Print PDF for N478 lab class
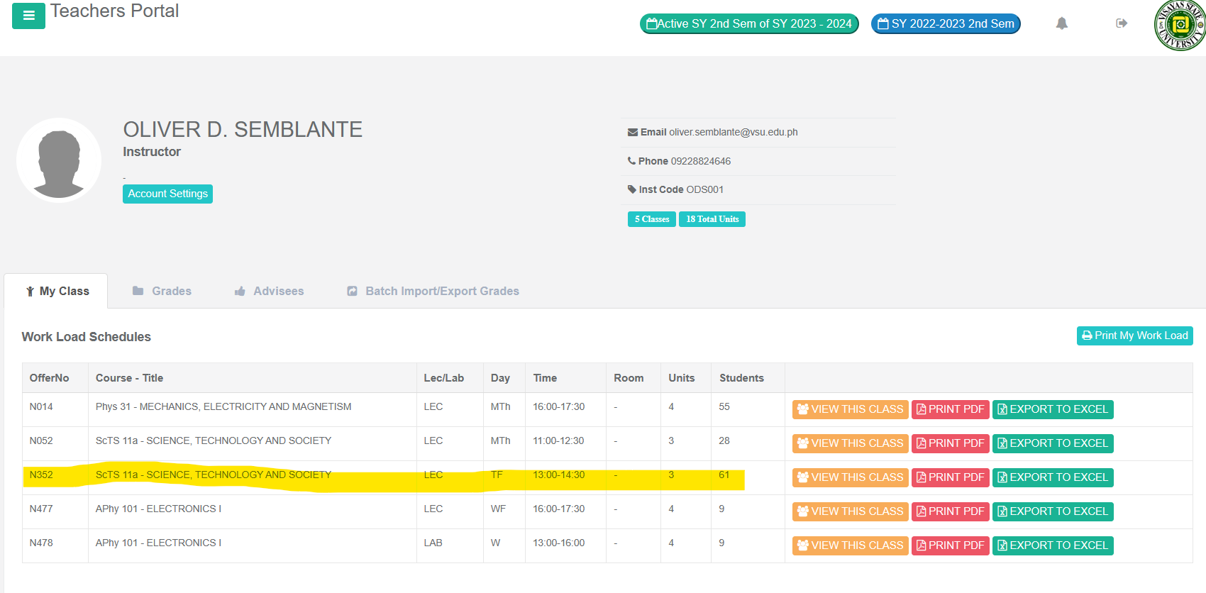The width and height of the screenshot is (1206, 593). (x=950, y=545)
